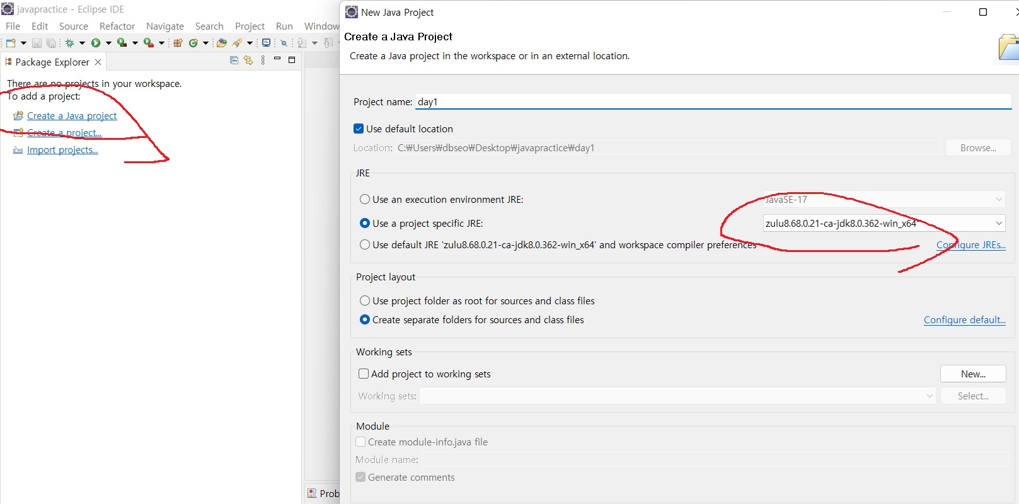Viewport: 1019px width, 504px height.
Task: Expand the New Java Class dropdown arrow
Action: (x=205, y=43)
